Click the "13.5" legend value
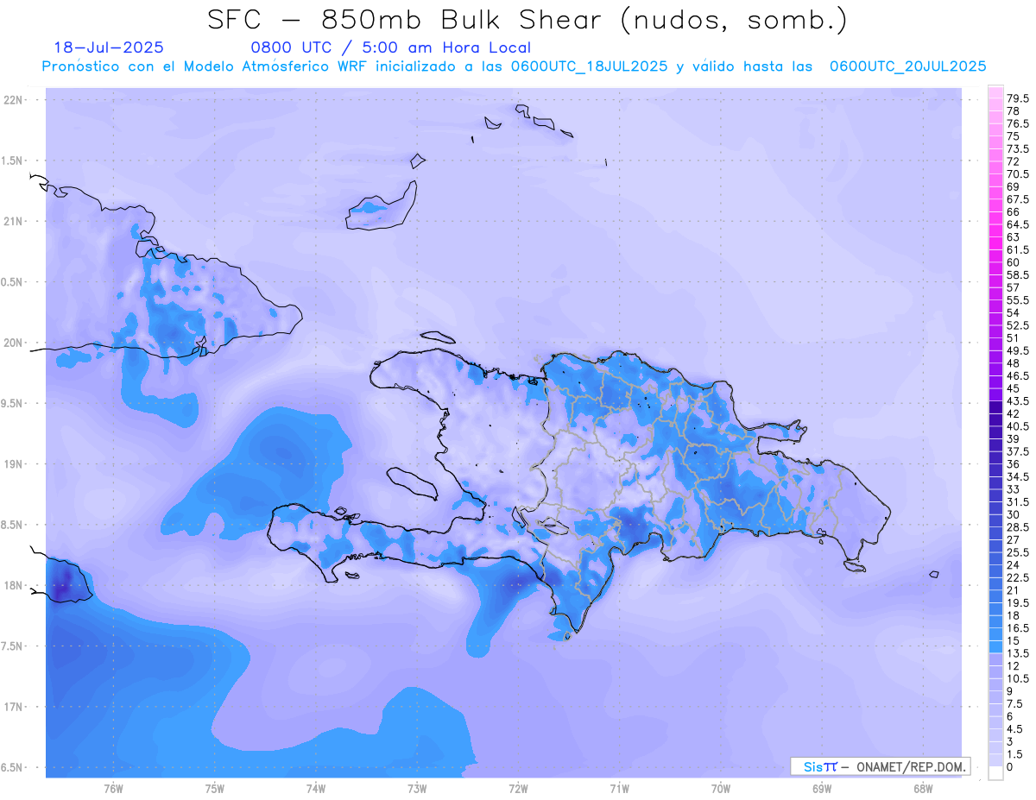 (1017, 653)
